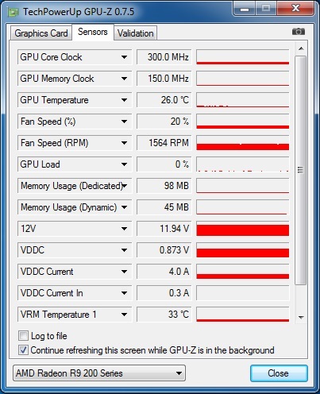Select the Sensors tab
This screenshot has width=320, height=394.
93,32
